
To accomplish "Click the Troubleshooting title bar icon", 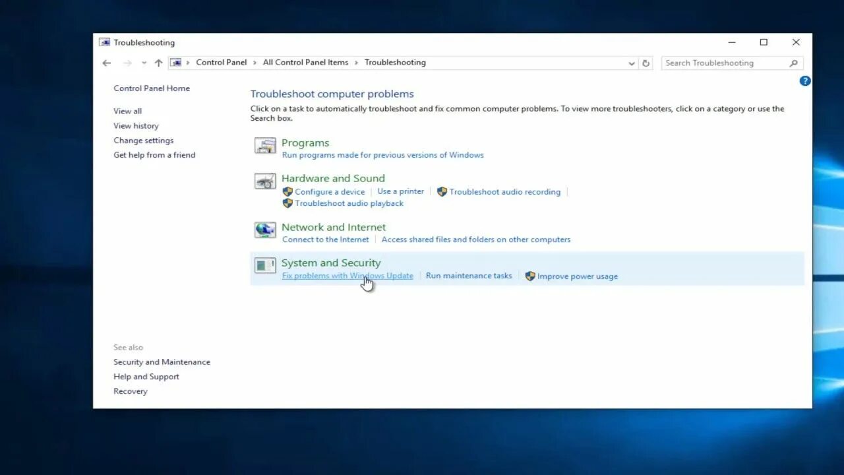I will (x=104, y=42).
